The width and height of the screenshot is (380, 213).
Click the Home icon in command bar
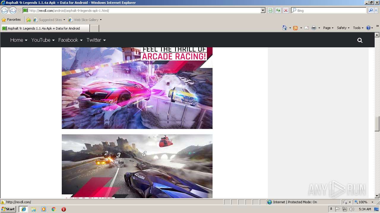click(x=284, y=28)
